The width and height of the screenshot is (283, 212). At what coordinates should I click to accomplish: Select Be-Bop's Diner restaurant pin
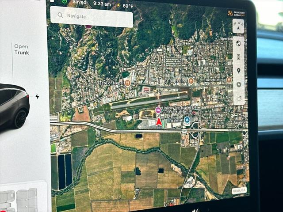point(191,81)
